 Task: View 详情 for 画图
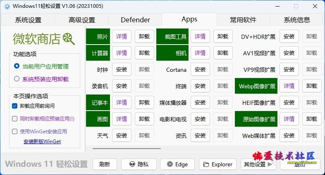[122, 119]
